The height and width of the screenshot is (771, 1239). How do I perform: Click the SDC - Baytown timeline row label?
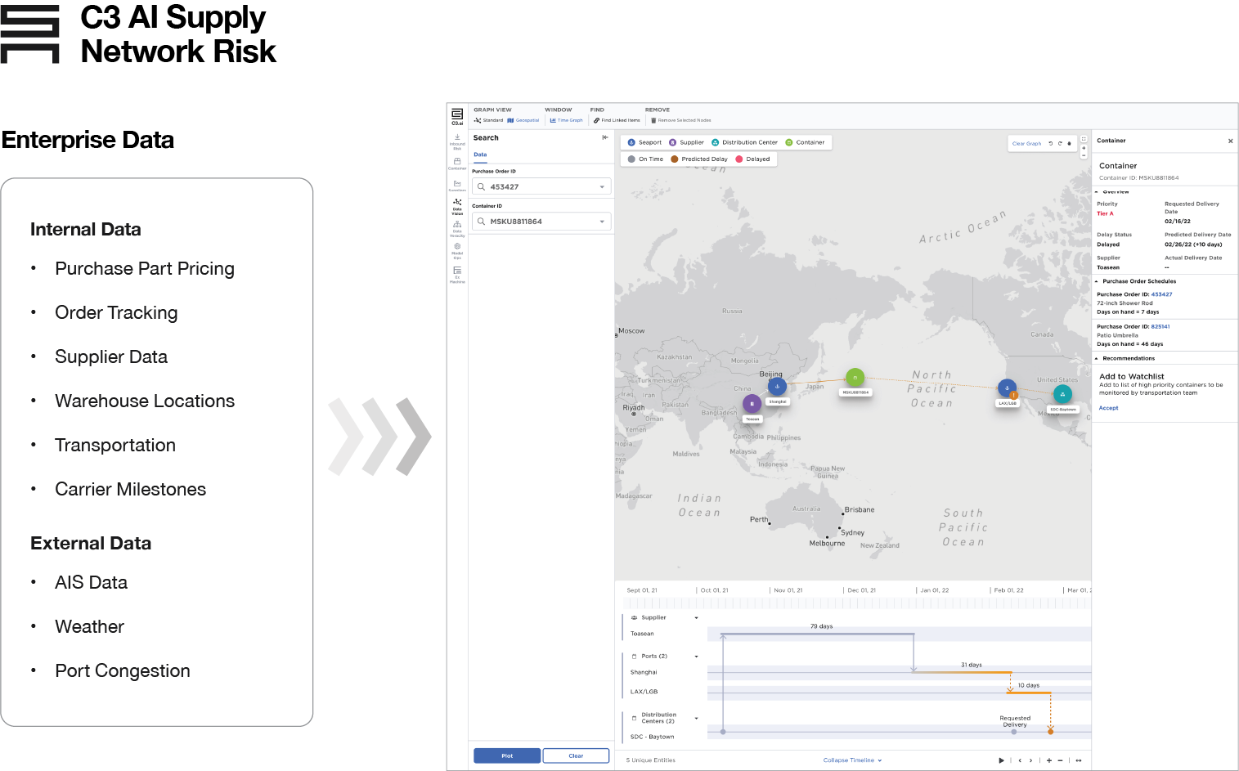click(x=652, y=737)
